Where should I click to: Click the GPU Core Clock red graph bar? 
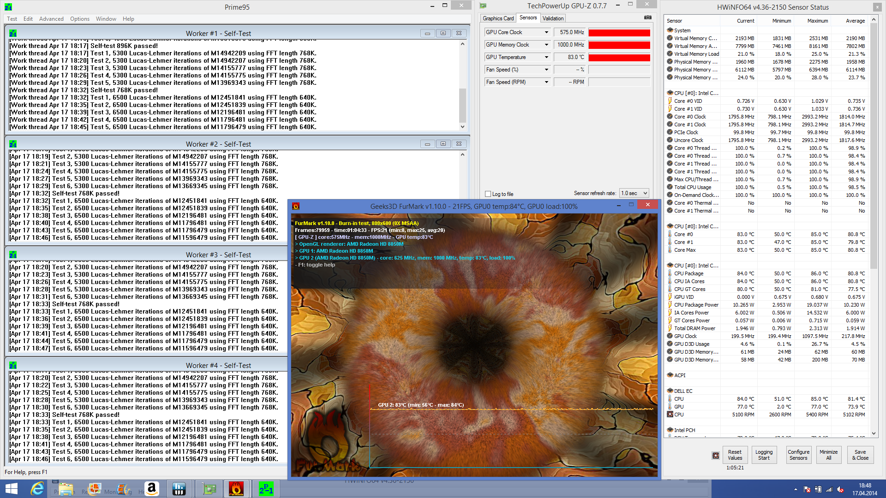pos(619,32)
